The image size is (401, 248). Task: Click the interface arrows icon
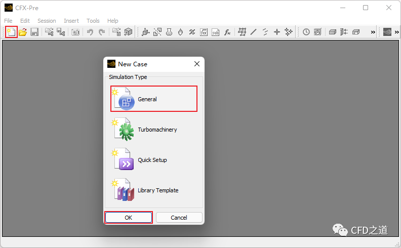click(x=344, y=32)
